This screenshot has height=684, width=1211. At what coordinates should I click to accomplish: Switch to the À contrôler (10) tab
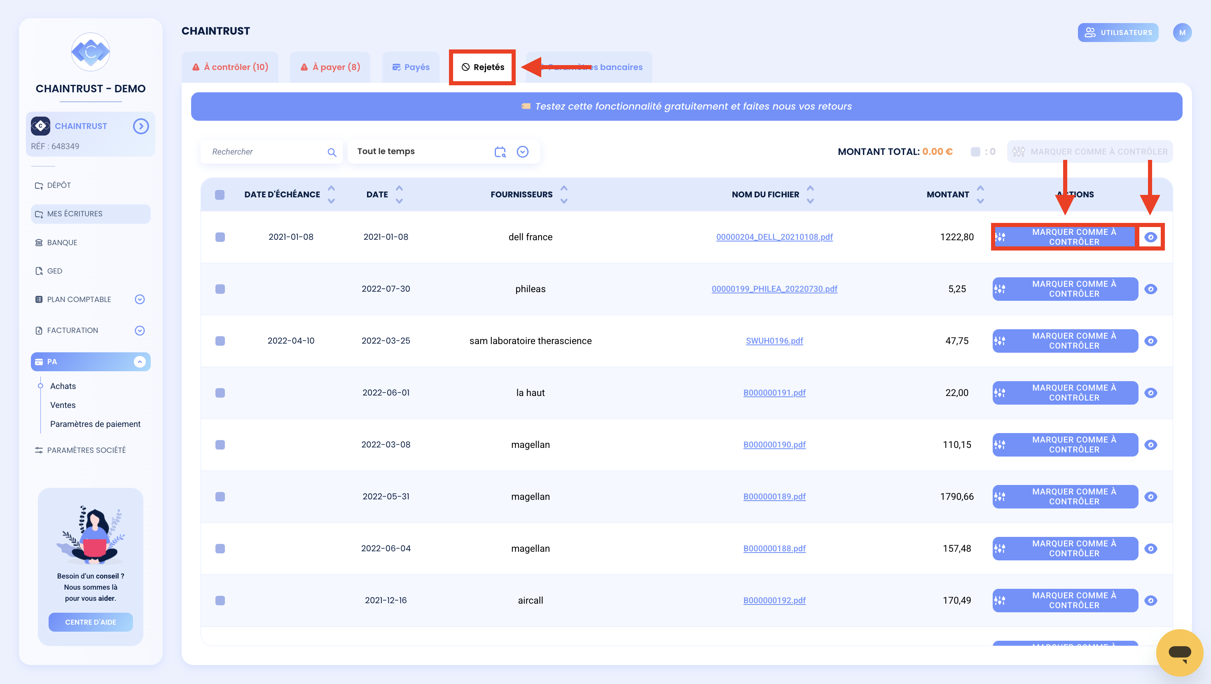pyautogui.click(x=230, y=67)
